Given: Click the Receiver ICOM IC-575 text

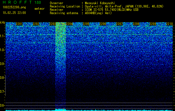Looking at the screenshot, I should pyautogui.click(x=112, y=10).
